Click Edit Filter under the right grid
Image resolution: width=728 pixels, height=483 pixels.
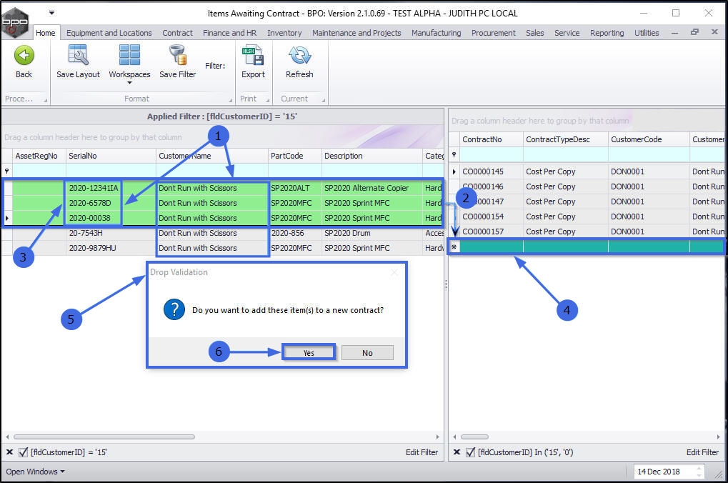[702, 452]
